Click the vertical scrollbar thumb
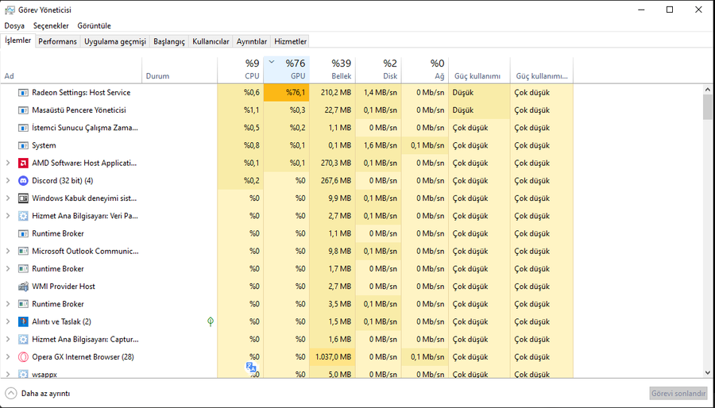The height and width of the screenshot is (408, 715). click(708, 106)
